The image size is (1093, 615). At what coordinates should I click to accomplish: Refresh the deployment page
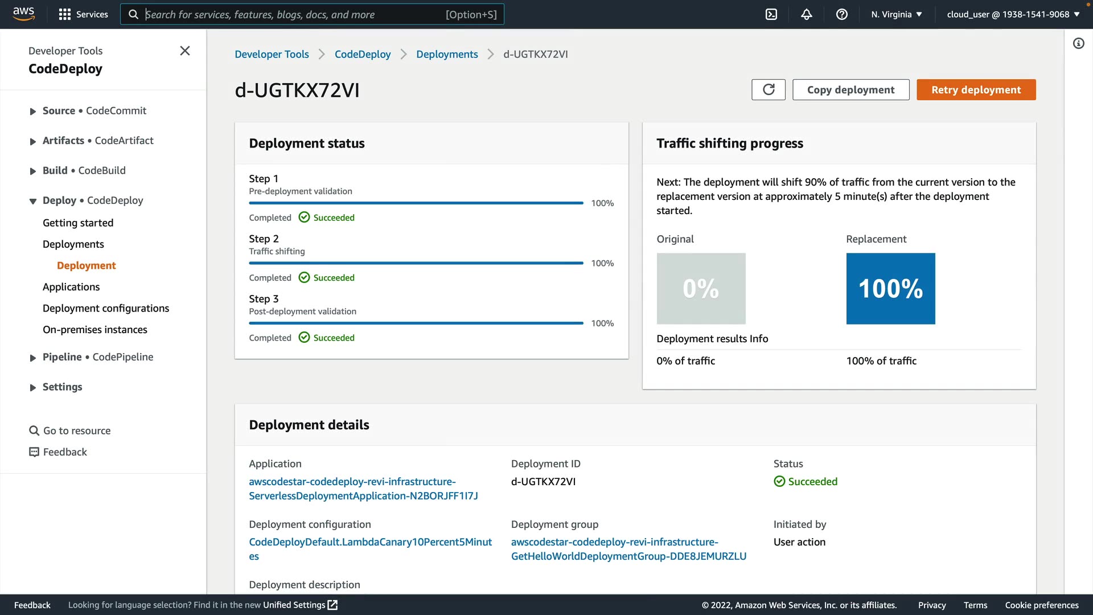768,90
